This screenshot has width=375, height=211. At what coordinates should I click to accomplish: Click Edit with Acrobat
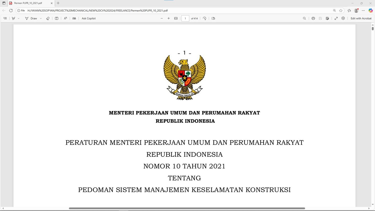(x=361, y=18)
